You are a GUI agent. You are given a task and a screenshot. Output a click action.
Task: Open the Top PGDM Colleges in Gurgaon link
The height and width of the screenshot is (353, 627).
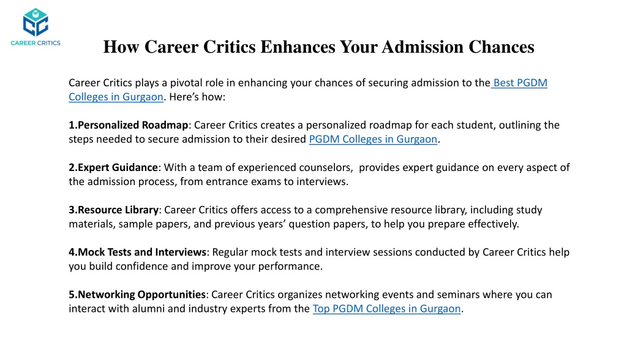[x=387, y=309]
